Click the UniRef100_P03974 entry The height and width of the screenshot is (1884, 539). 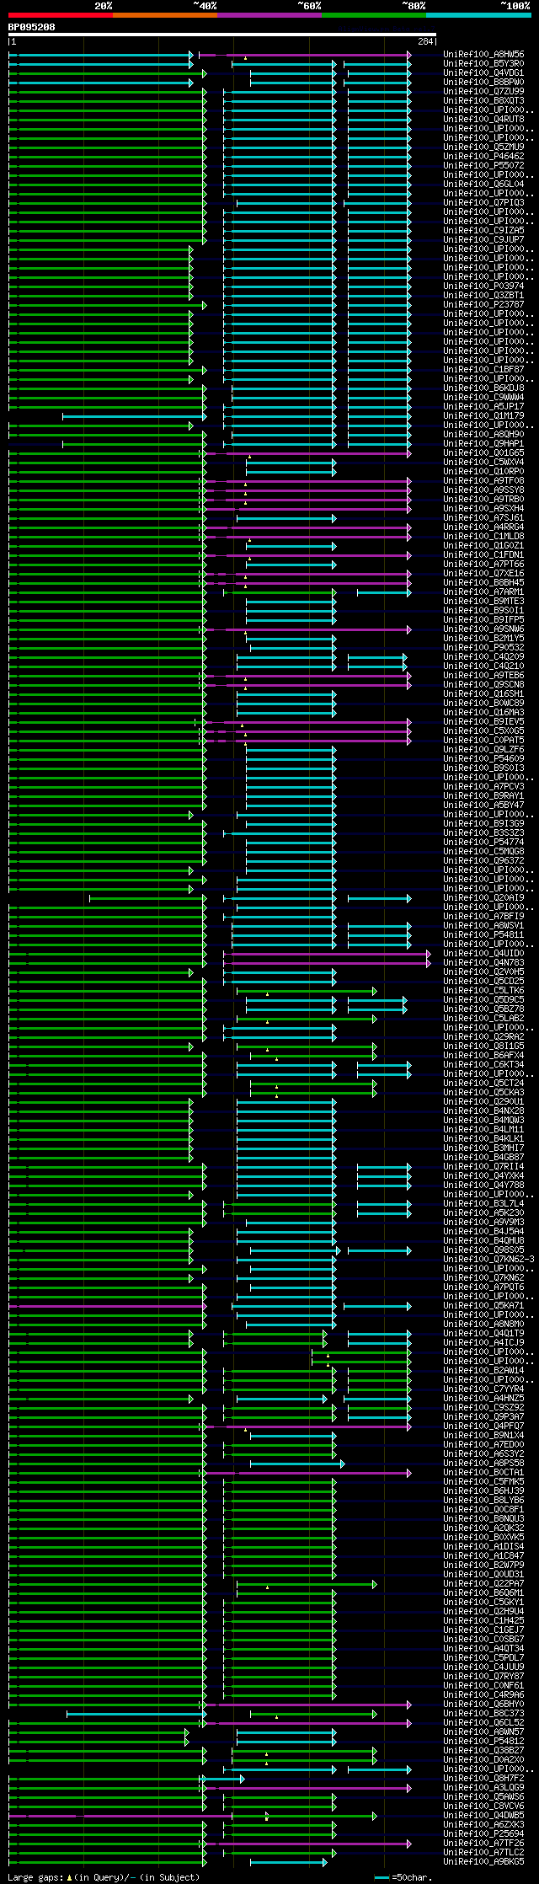point(483,286)
